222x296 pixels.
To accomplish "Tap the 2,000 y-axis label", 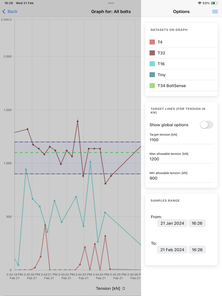I will [x=8, y=56].
